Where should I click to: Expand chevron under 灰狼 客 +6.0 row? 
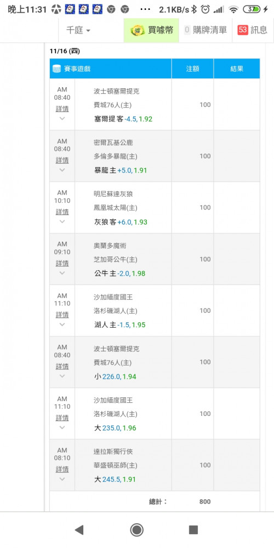(62, 221)
